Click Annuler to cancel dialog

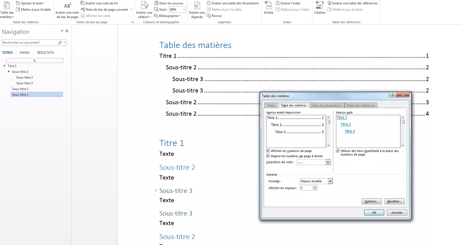point(397,213)
